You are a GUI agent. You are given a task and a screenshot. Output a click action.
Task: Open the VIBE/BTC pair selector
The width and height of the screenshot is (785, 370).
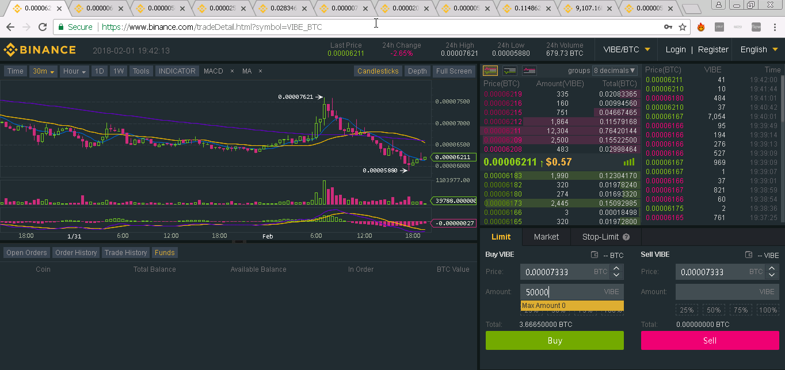click(x=627, y=49)
